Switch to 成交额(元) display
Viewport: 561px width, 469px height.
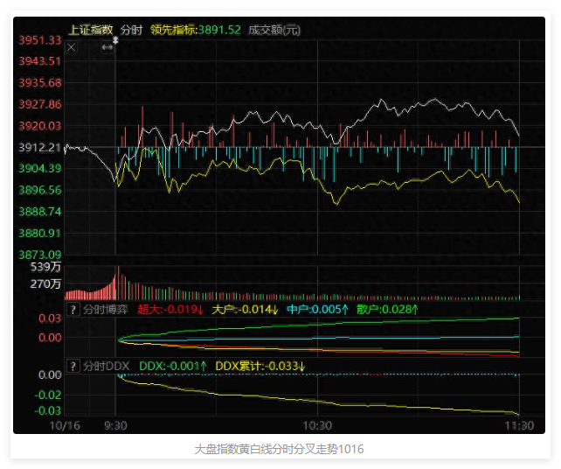point(274,30)
